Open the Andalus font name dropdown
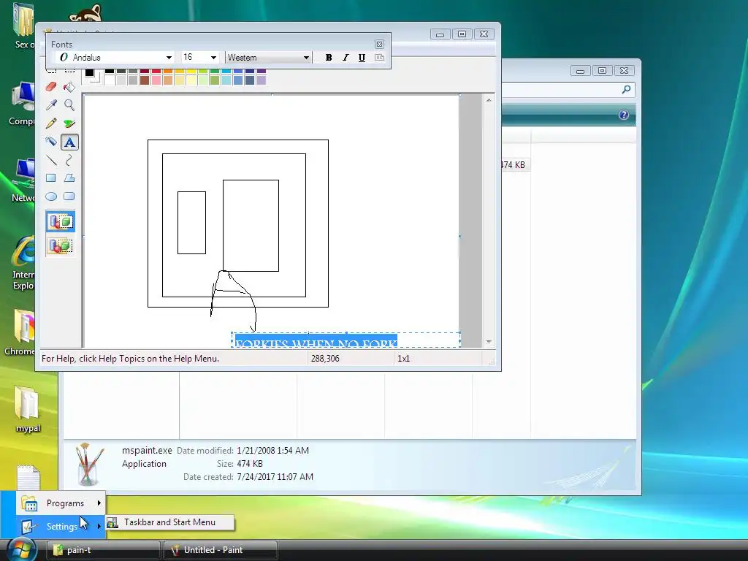This screenshot has height=561, width=748. click(x=169, y=58)
